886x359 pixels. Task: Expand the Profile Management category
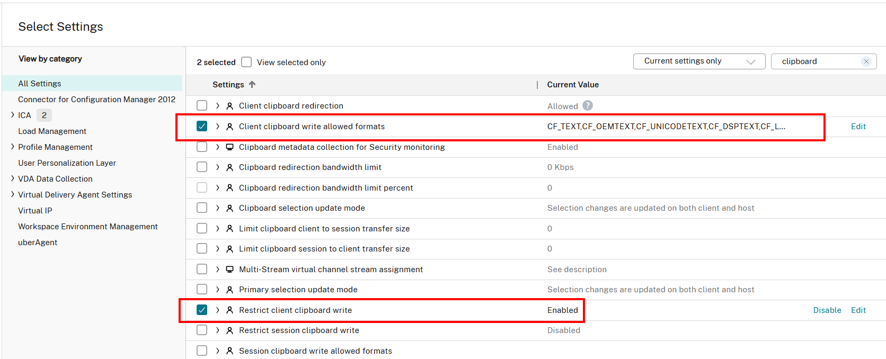[13, 147]
